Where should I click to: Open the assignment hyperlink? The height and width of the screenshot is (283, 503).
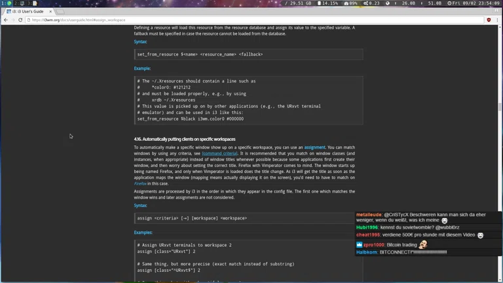314,147
